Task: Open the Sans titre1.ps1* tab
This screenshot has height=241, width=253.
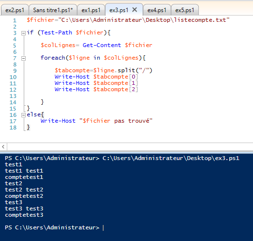Action: click(53, 10)
